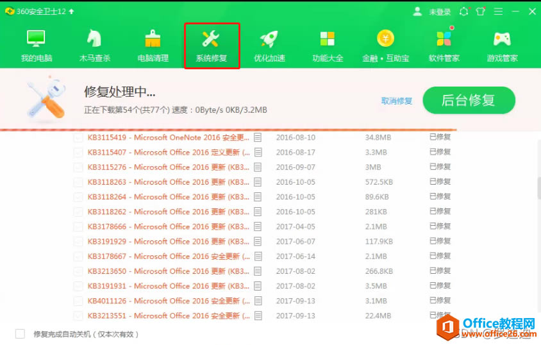Open details icon for KB4011126

click(258, 301)
